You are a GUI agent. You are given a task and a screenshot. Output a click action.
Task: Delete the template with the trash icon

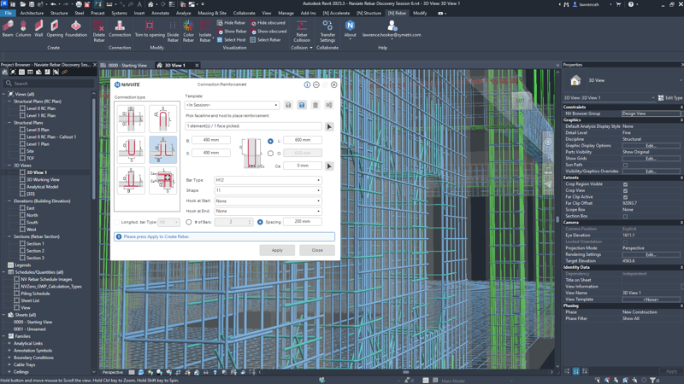pyautogui.click(x=315, y=105)
